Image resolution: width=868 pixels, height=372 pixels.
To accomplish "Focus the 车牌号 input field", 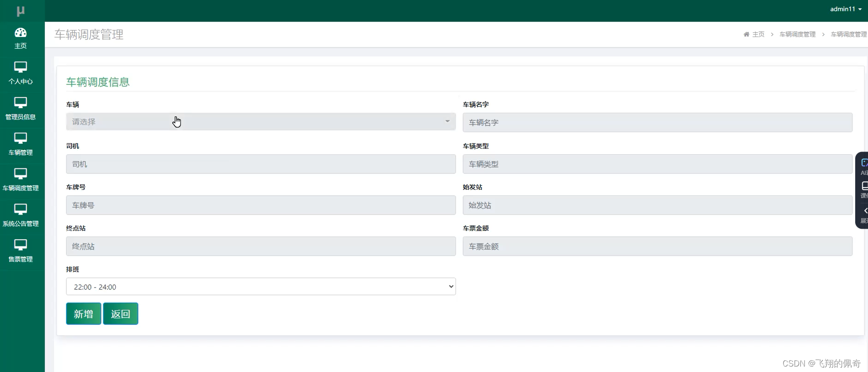I will [x=261, y=205].
